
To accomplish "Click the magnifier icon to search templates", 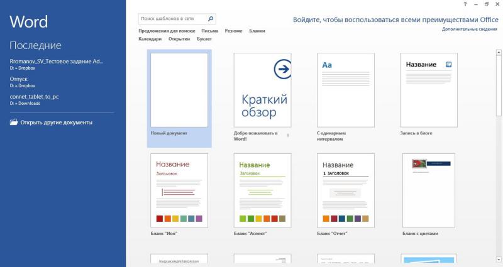I will [211, 19].
